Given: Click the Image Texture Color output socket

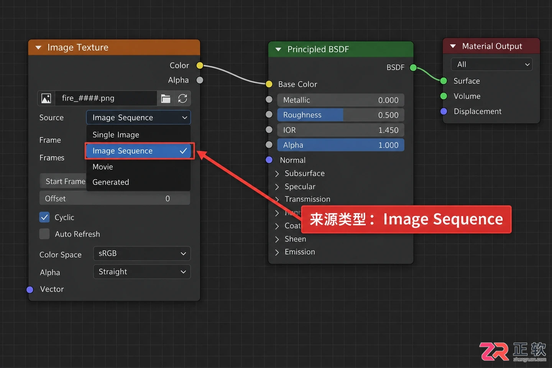Looking at the screenshot, I should pos(200,66).
